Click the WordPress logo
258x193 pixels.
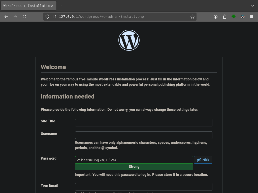coord(129,40)
